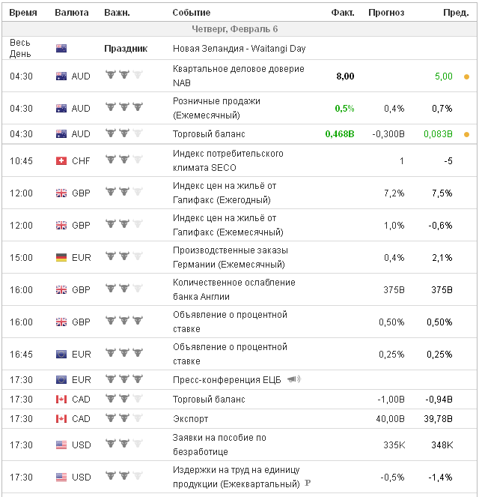Screen dimensions: 479x497
Task: Click the US flag beside Заявки на пособие по безработице
Action: tap(61, 445)
